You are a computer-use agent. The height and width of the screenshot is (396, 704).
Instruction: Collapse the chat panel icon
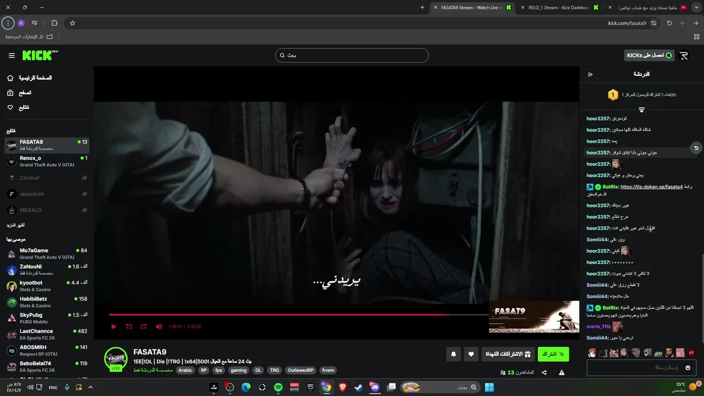pos(590,74)
